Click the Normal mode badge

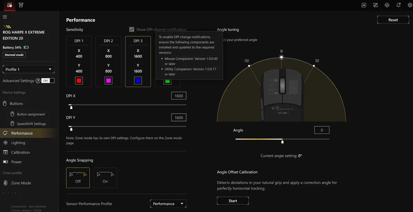(x=14, y=55)
